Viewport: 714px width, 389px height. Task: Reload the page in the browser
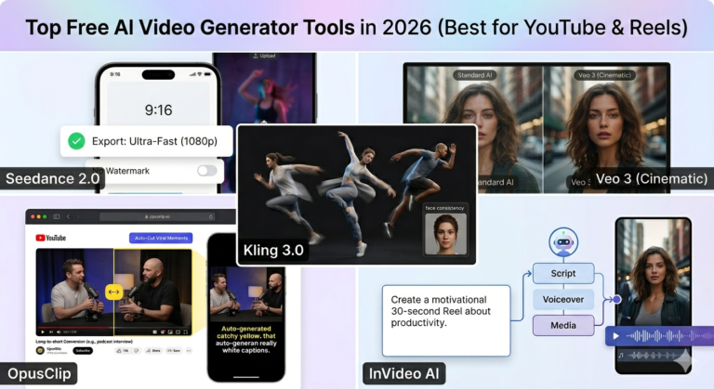click(211, 217)
